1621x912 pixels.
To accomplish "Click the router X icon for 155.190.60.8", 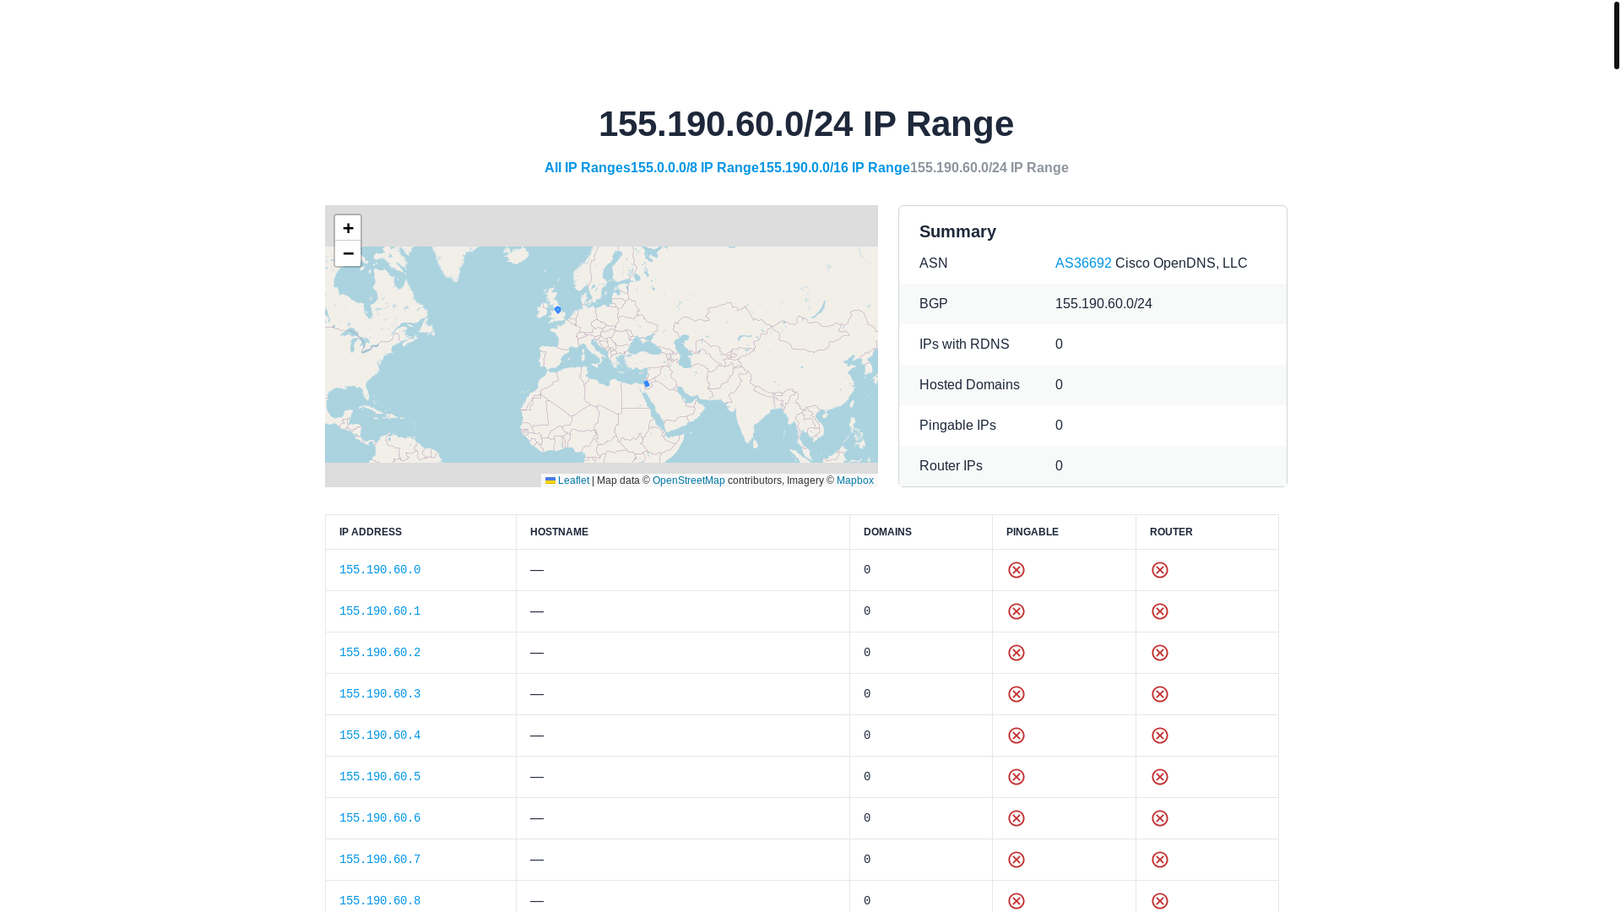I will tap(1160, 901).
